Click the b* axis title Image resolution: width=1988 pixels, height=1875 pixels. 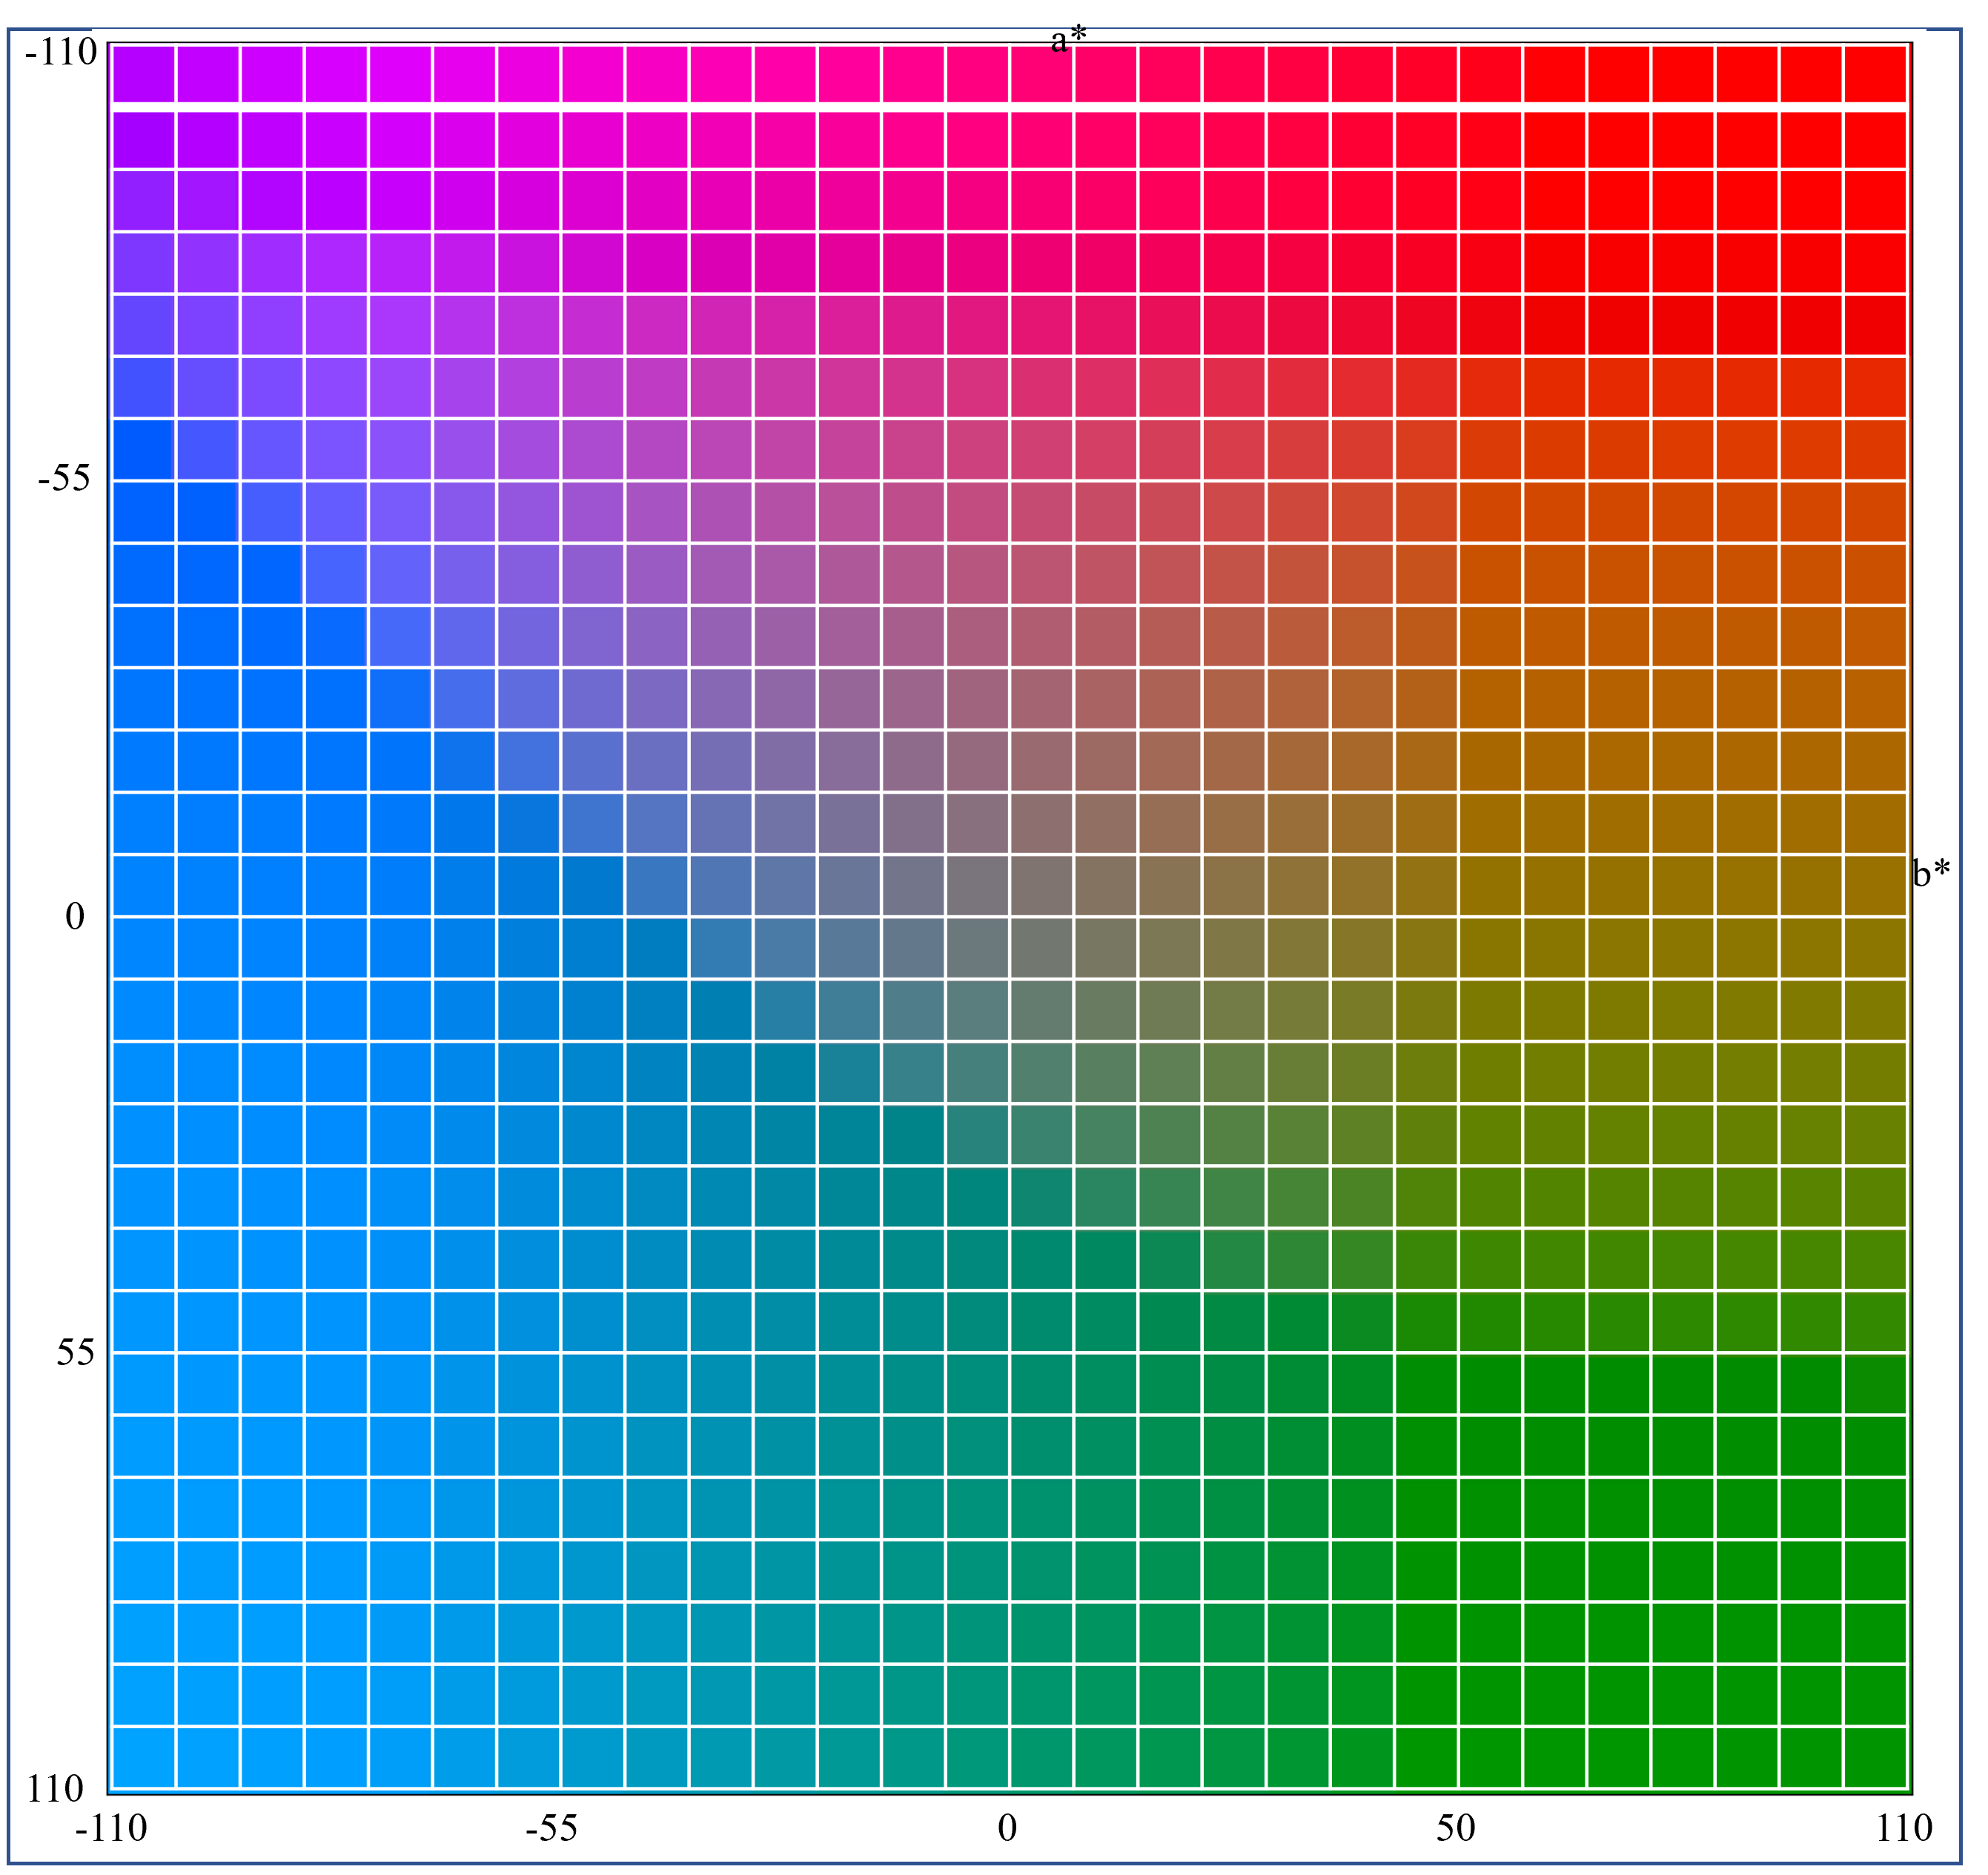(1931, 874)
